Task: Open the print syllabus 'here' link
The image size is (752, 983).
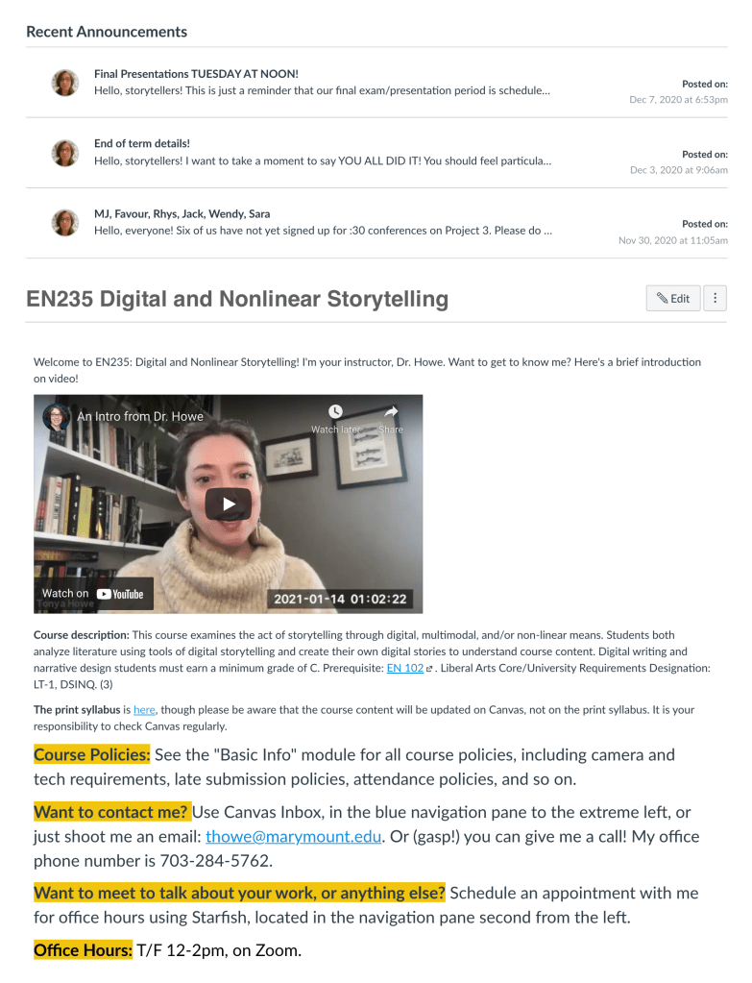Action: (x=144, y=710)
